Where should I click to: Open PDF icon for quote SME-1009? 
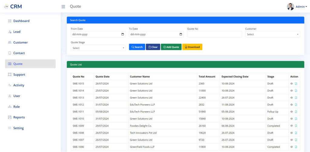coord(296,126)
